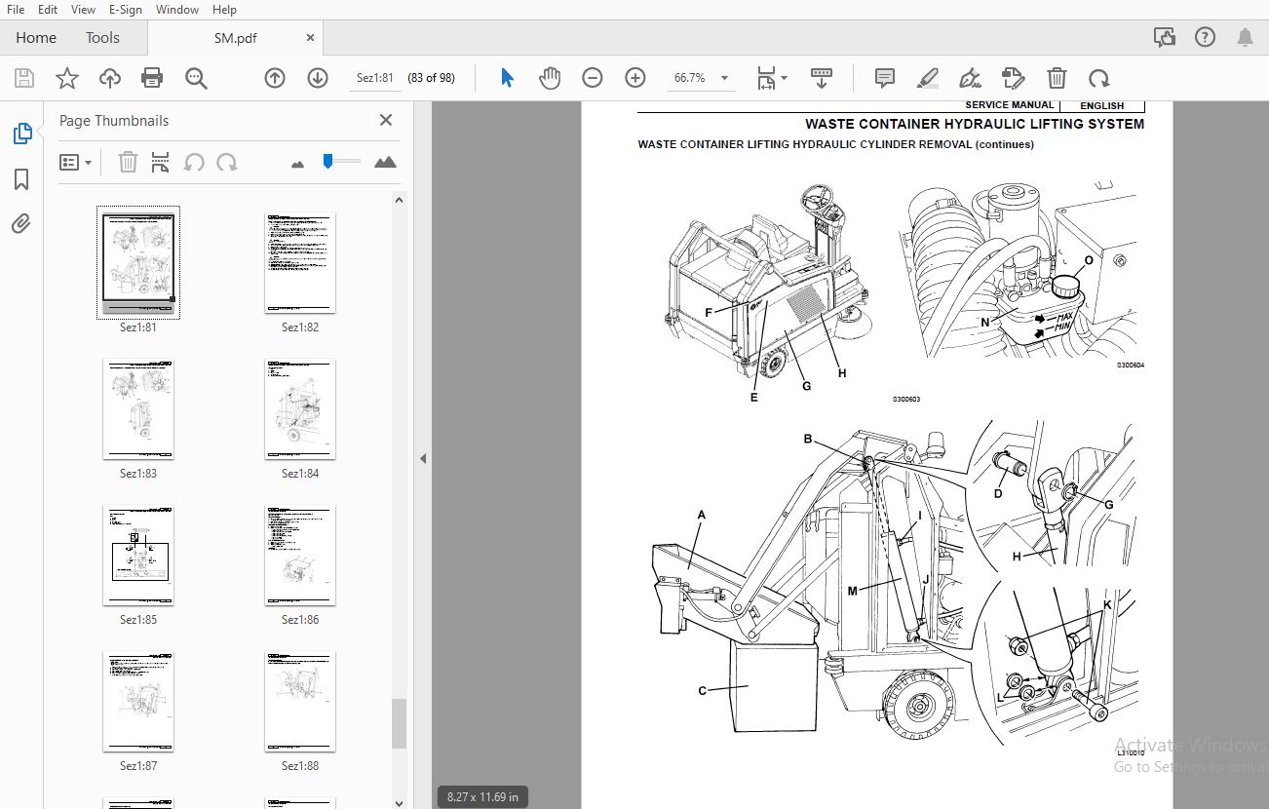The width and height of the screenshot is (1269, 809).
Task: Go to next page arrow
Action: click(318, 78)
